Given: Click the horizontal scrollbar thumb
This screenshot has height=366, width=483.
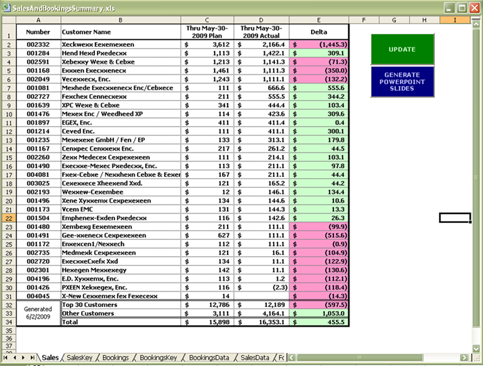Looking at the screenshot, I should tap(360, 358).
